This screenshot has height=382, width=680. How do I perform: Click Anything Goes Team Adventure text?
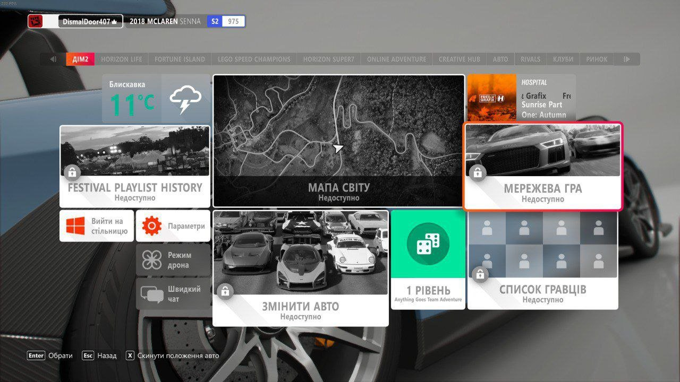[x=428, y=300]
